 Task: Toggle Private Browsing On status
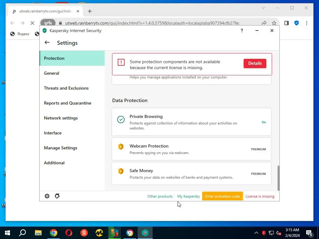(x=264, y=122)
